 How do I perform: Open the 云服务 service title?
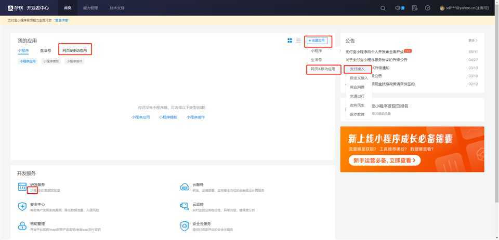coord(198,184)
